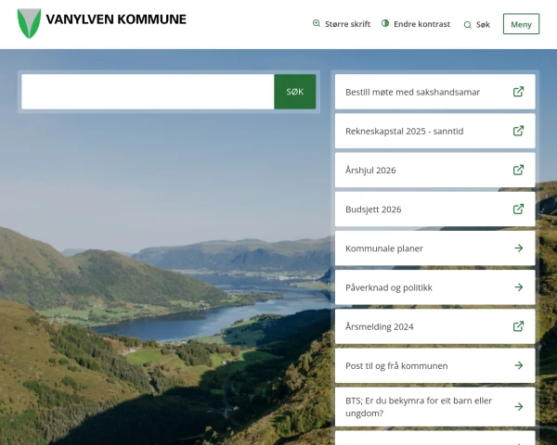Screen dimensions: 557x445
Task: Open Bestill møte med sakshandsamar link
Action: click(411, 92)
